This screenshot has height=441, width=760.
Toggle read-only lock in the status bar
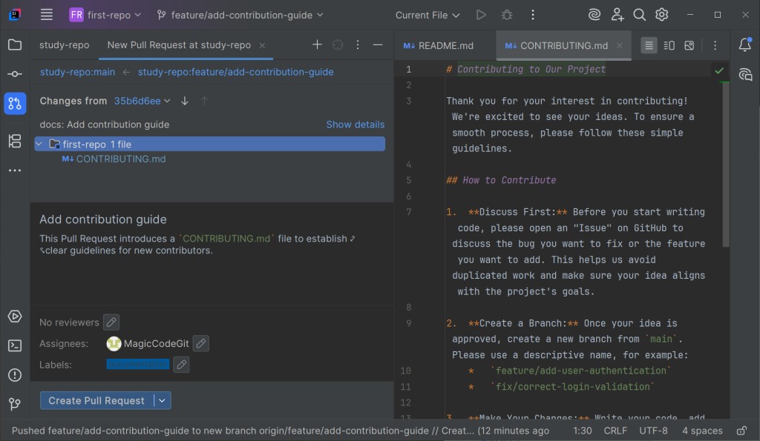741,431
